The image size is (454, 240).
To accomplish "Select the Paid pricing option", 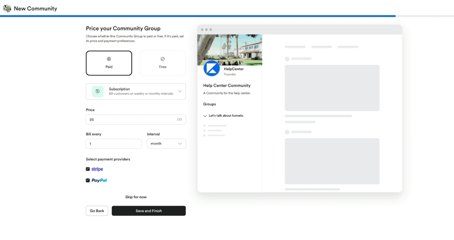I will click(109, 63).
